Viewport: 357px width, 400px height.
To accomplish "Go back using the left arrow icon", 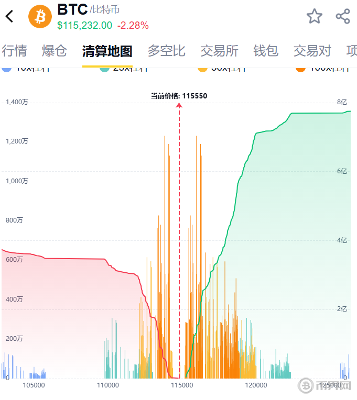I will pyautogui.click(x=9, y=16).
